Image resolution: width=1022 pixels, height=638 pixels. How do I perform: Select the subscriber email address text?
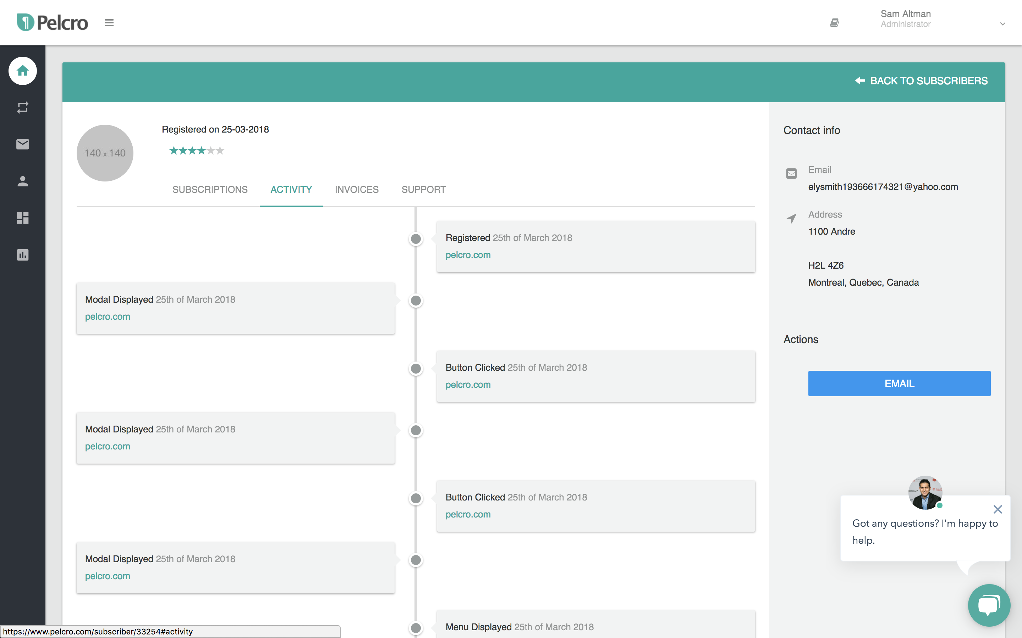(x=883, y=187)
